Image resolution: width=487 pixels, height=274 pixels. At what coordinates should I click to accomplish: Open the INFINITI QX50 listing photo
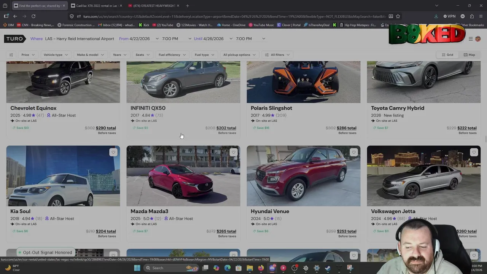[183, 82]
